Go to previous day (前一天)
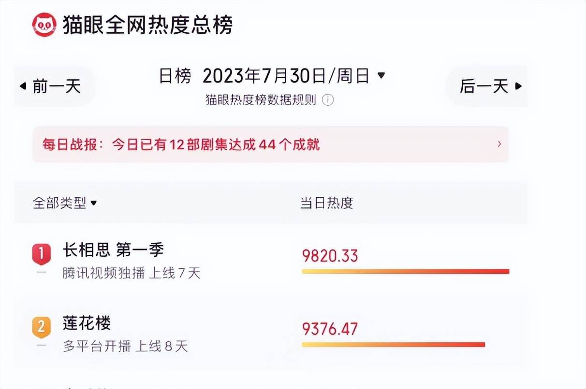Image resolution: width=586 pixels, height=389 pixels. click(x=51, y=87)
